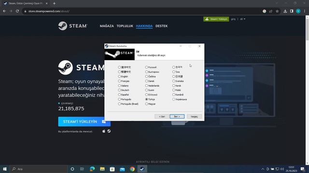The image size is (309, 173).
Task: Click the share page icon in address bar
Action: click(271, 11)
